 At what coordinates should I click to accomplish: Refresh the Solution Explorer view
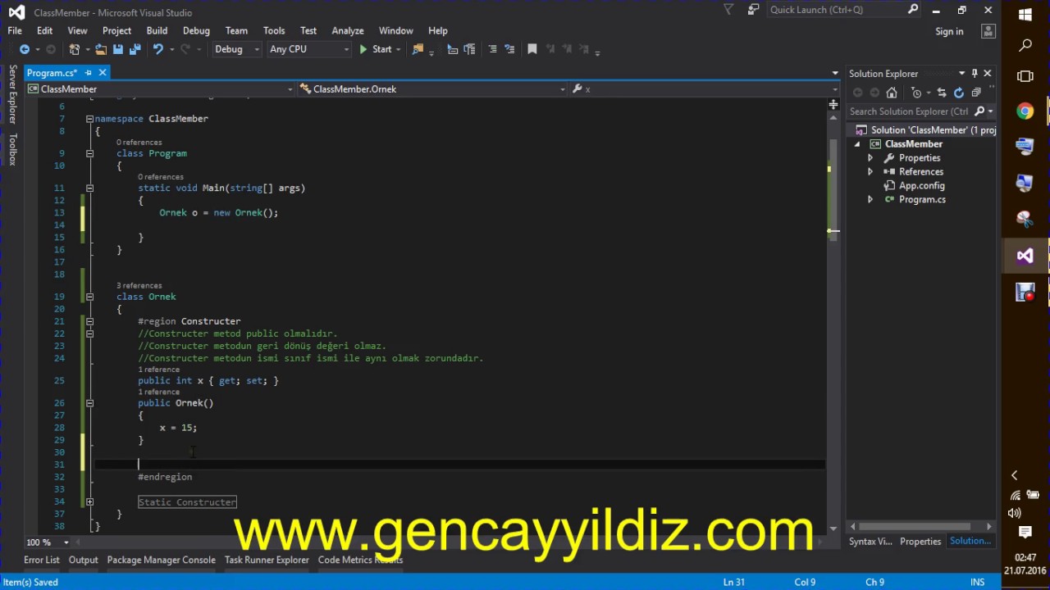[x=958, y=93]
